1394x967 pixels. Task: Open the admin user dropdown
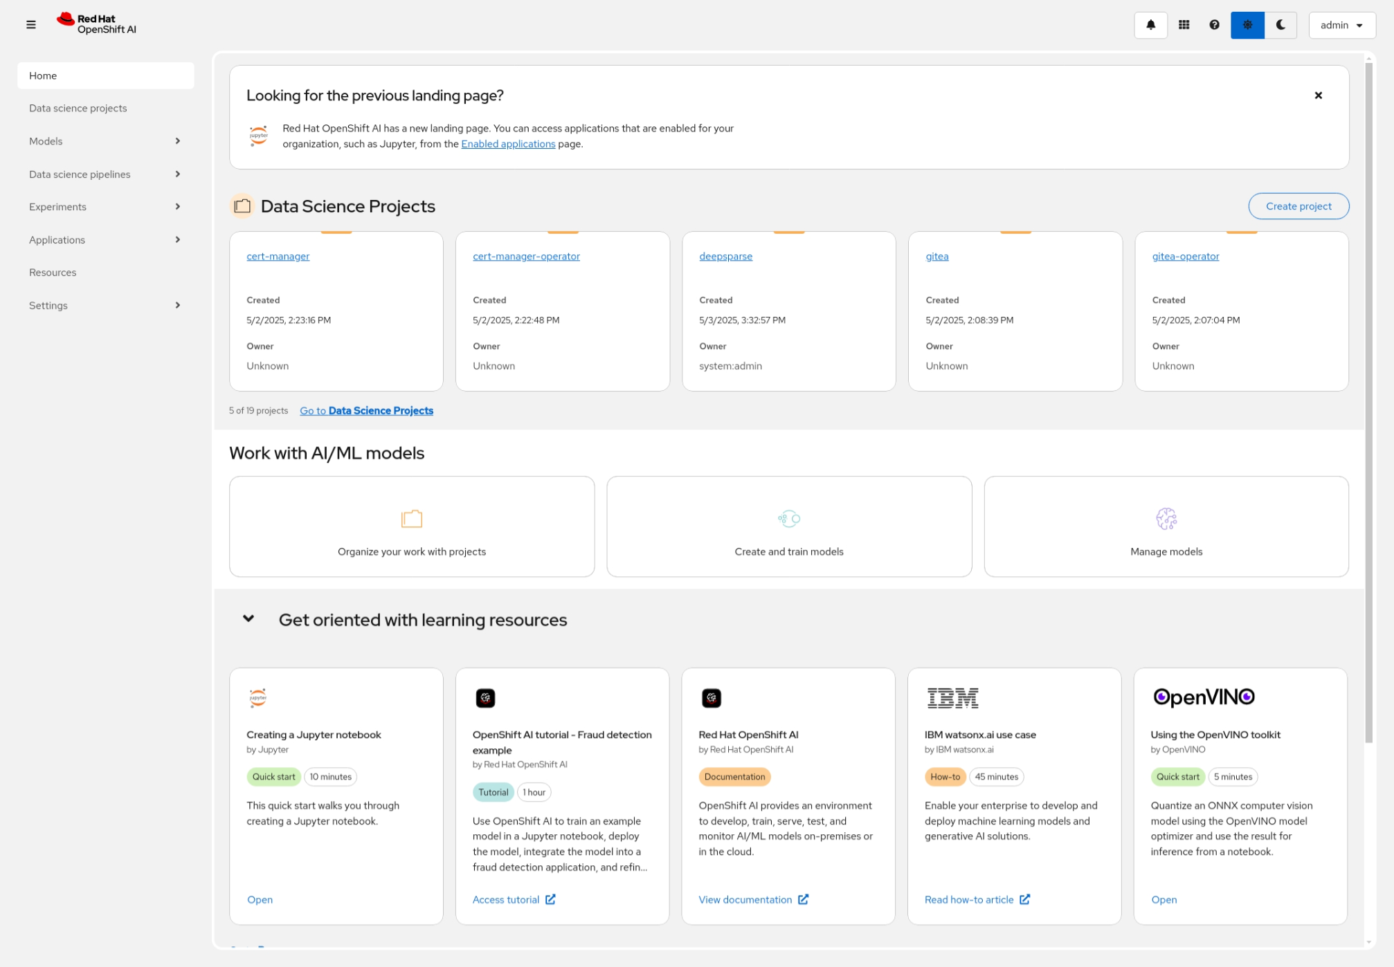click(x=1341, y=25)
